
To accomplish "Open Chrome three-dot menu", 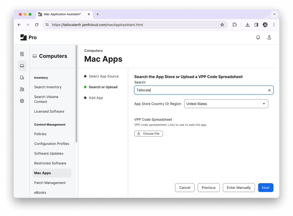I will coord(274,25).
